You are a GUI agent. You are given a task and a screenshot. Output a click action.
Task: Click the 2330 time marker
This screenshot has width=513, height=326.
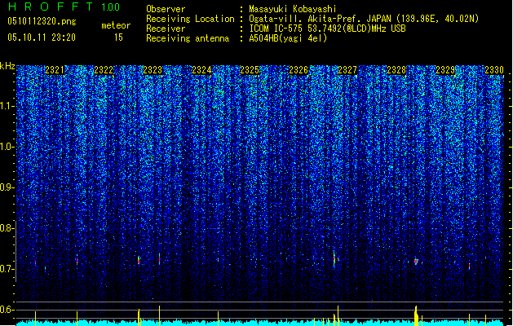pos(494,70)
